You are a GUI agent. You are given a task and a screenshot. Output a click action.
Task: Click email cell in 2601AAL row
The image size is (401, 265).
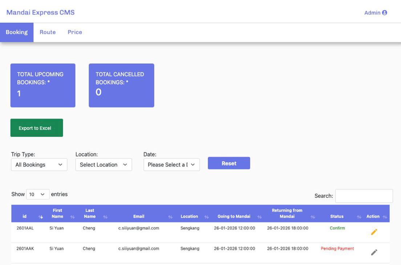click(139, 228)
